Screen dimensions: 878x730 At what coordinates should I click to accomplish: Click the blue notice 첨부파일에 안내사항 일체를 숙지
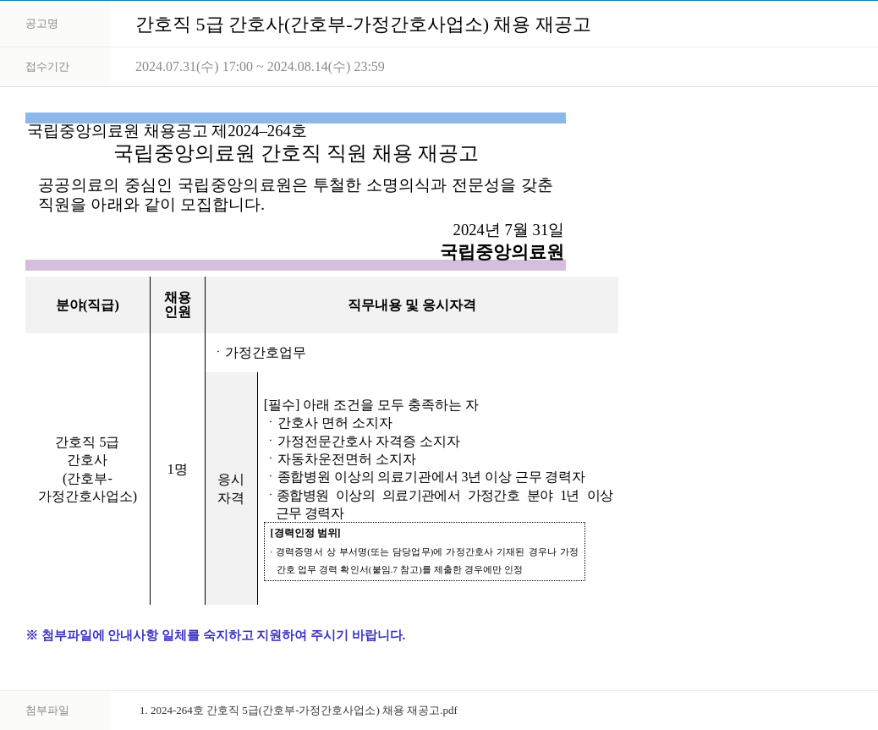coord(216,635)
